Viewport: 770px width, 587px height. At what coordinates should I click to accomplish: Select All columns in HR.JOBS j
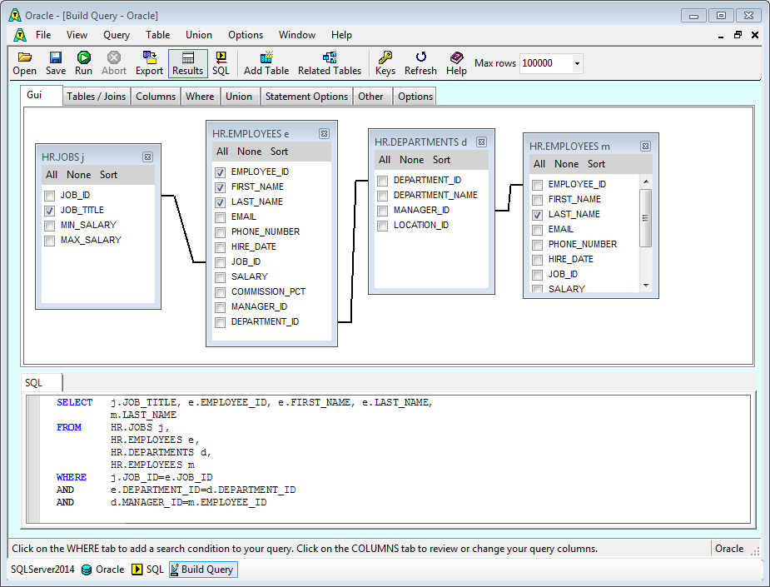pyautogui.click(x=52, y=175)
